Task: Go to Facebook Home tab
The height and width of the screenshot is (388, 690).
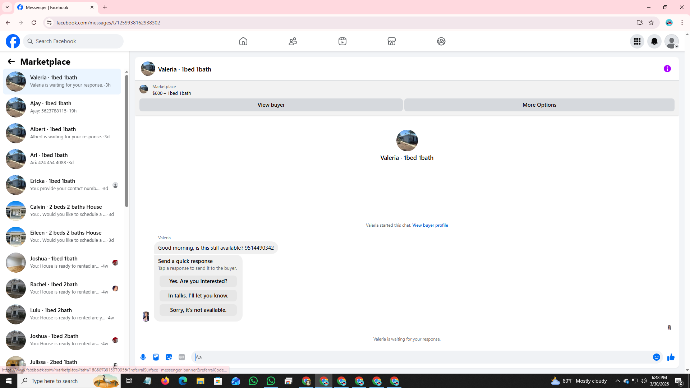Action: (243, 41)
